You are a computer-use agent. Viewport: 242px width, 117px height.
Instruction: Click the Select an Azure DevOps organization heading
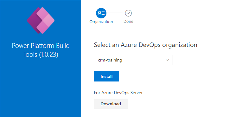(145, 45)
